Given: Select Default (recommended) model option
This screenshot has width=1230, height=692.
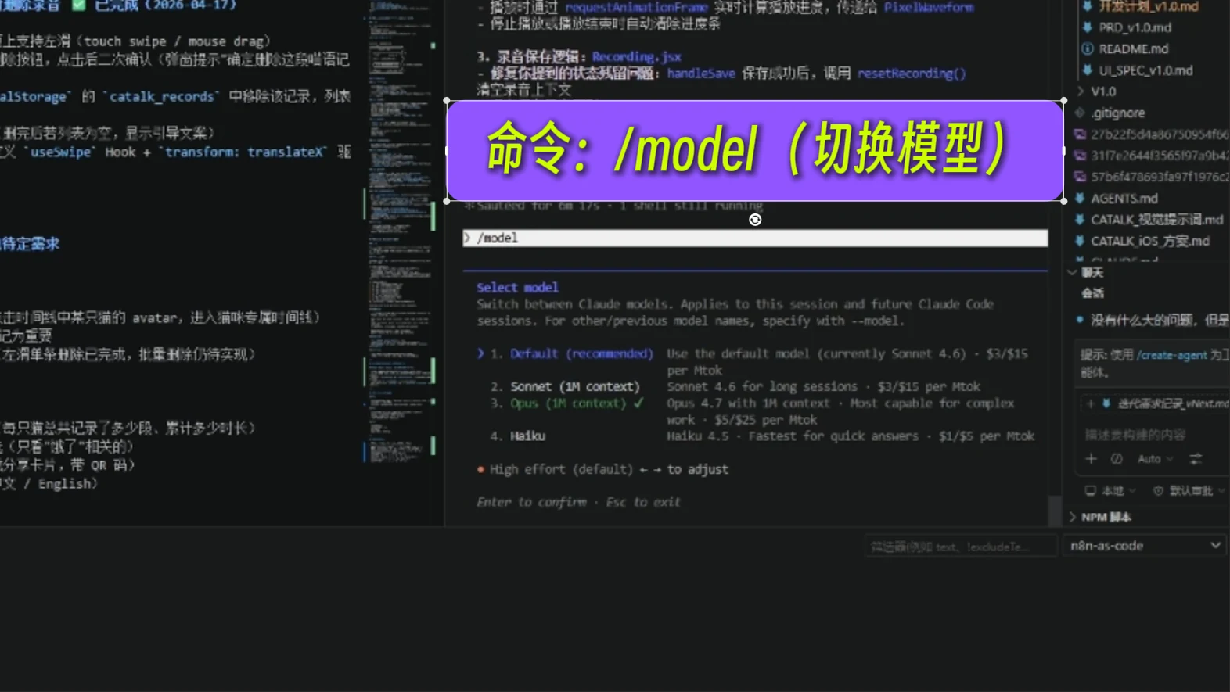Looking at the screenshot, I should click(x=581, y=353).
